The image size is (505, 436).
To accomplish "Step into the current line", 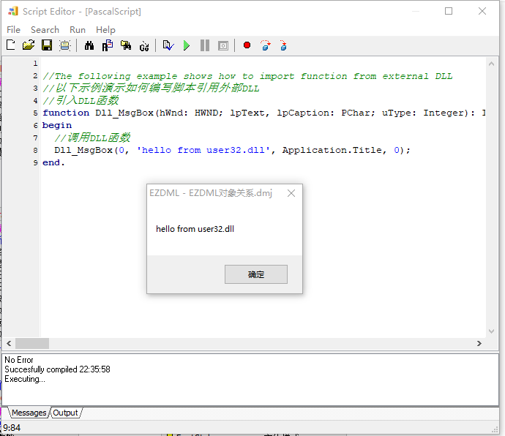I will 283,45.
